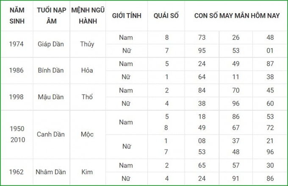This screenshot has width=288, height=186.
Task: Click the Canh Dần cell
Action: (x=51, y=134)
